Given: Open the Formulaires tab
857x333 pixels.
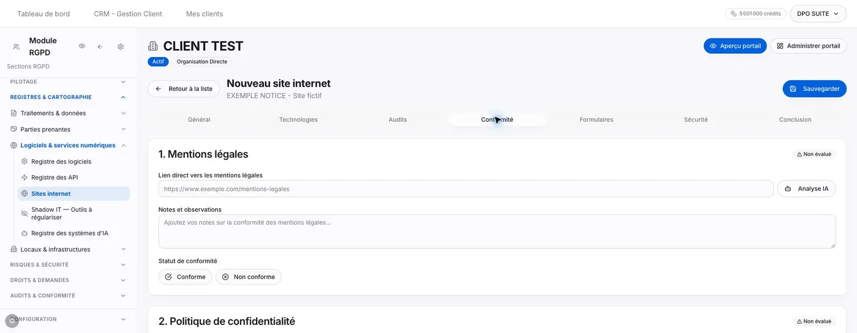Looking at the screenshot, I should point(596,119).
